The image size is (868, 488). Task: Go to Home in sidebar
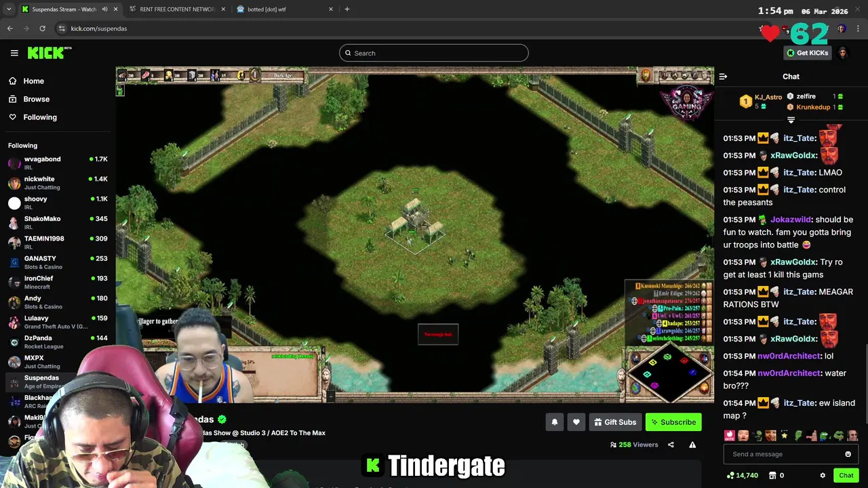point(27,81)
